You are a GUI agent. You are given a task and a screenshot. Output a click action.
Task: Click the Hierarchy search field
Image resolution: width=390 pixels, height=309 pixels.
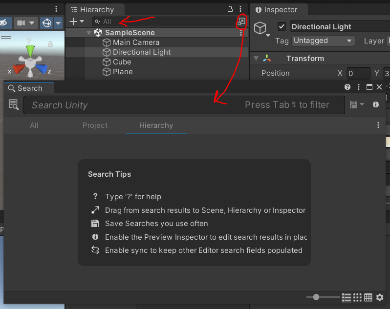click(x=164, y=21)
